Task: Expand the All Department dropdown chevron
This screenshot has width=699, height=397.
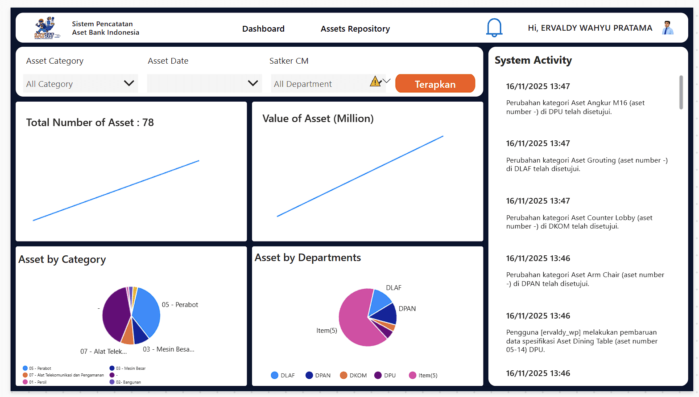Action: pyautogui.click(x=386, y=81)
